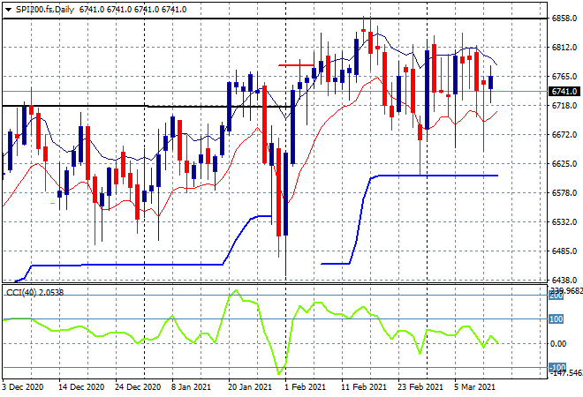Image resolution: width=583 pixels, height=397 pixels.
Task: Select the CCI(40) 2.0538 indicator label
Action: pos(35,293)
